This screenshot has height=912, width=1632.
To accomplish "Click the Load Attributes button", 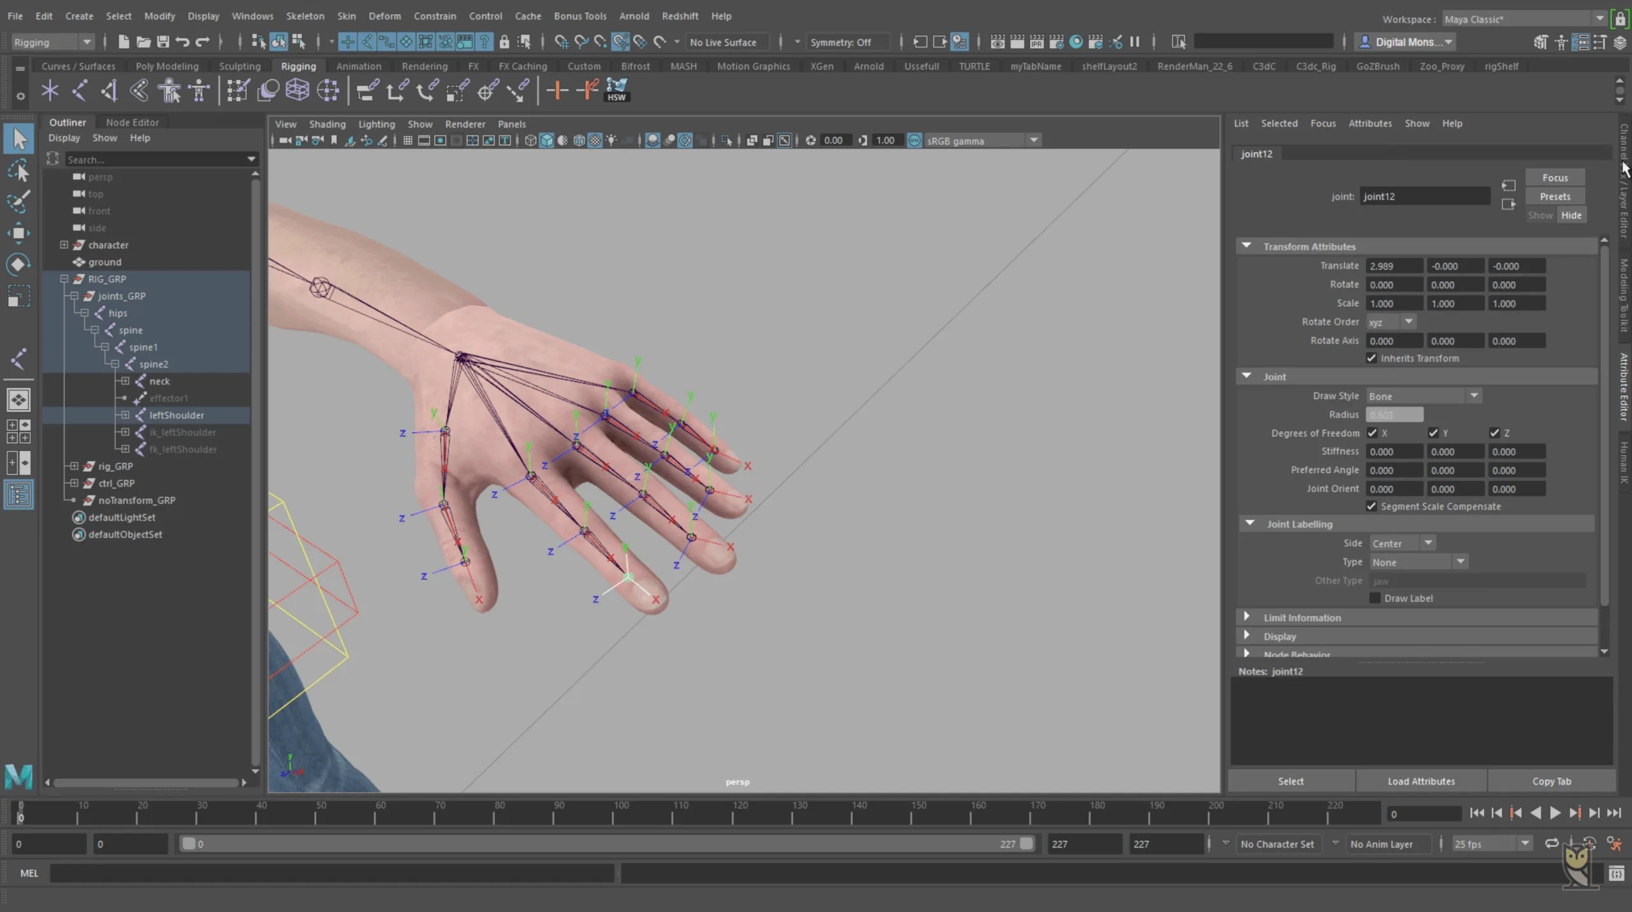I will click(x=1420, y=780).
